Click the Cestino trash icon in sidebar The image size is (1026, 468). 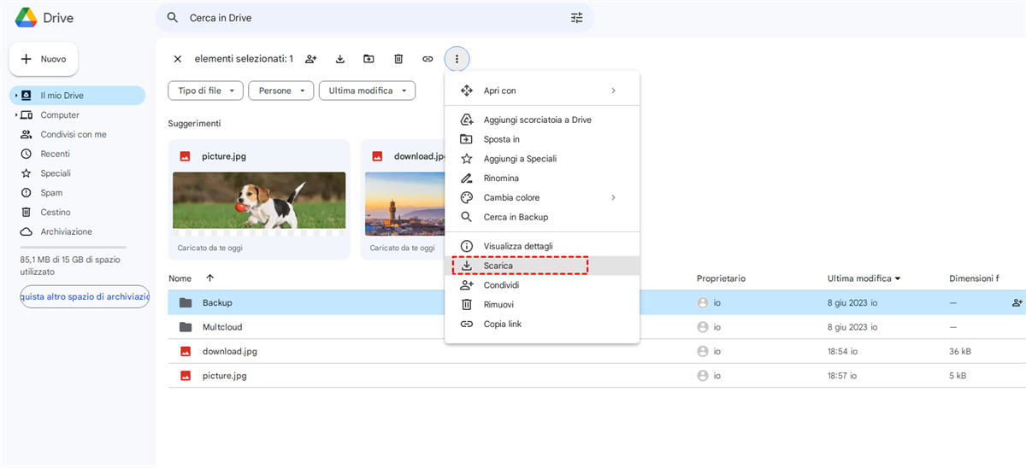pyautogui.click(x=26, y=212)
